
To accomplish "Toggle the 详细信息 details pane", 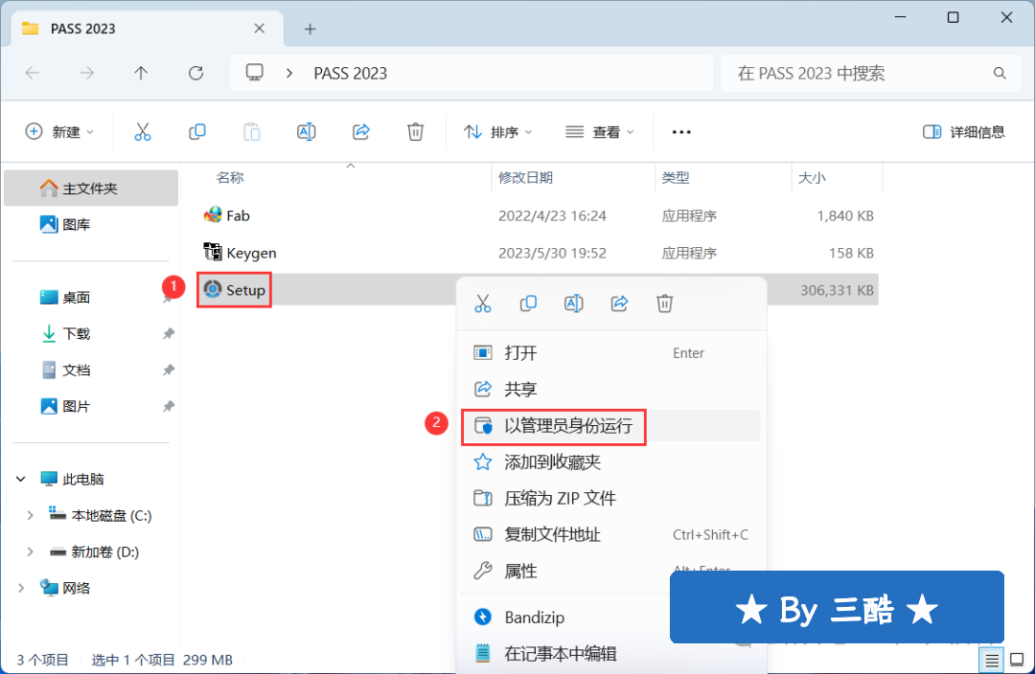I will (x=964, y=132).
